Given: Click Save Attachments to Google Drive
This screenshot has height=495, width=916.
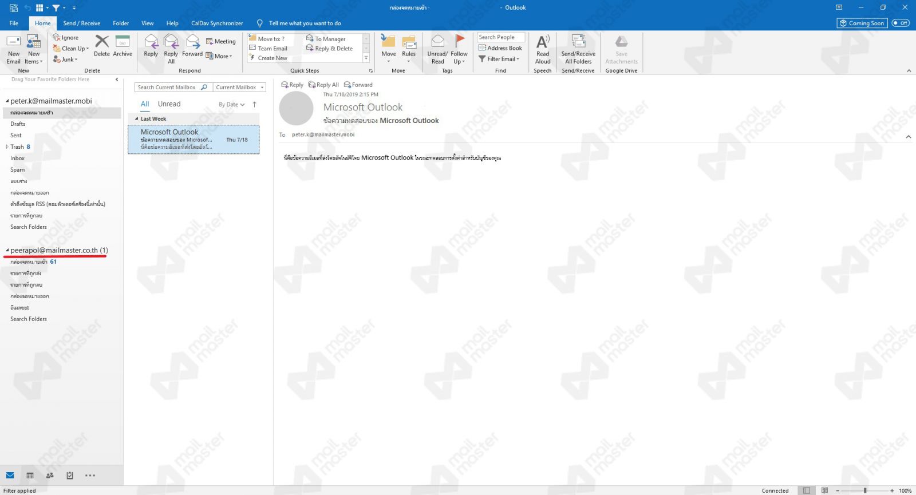Looking at the screenshot, I should tap(621, 49).
